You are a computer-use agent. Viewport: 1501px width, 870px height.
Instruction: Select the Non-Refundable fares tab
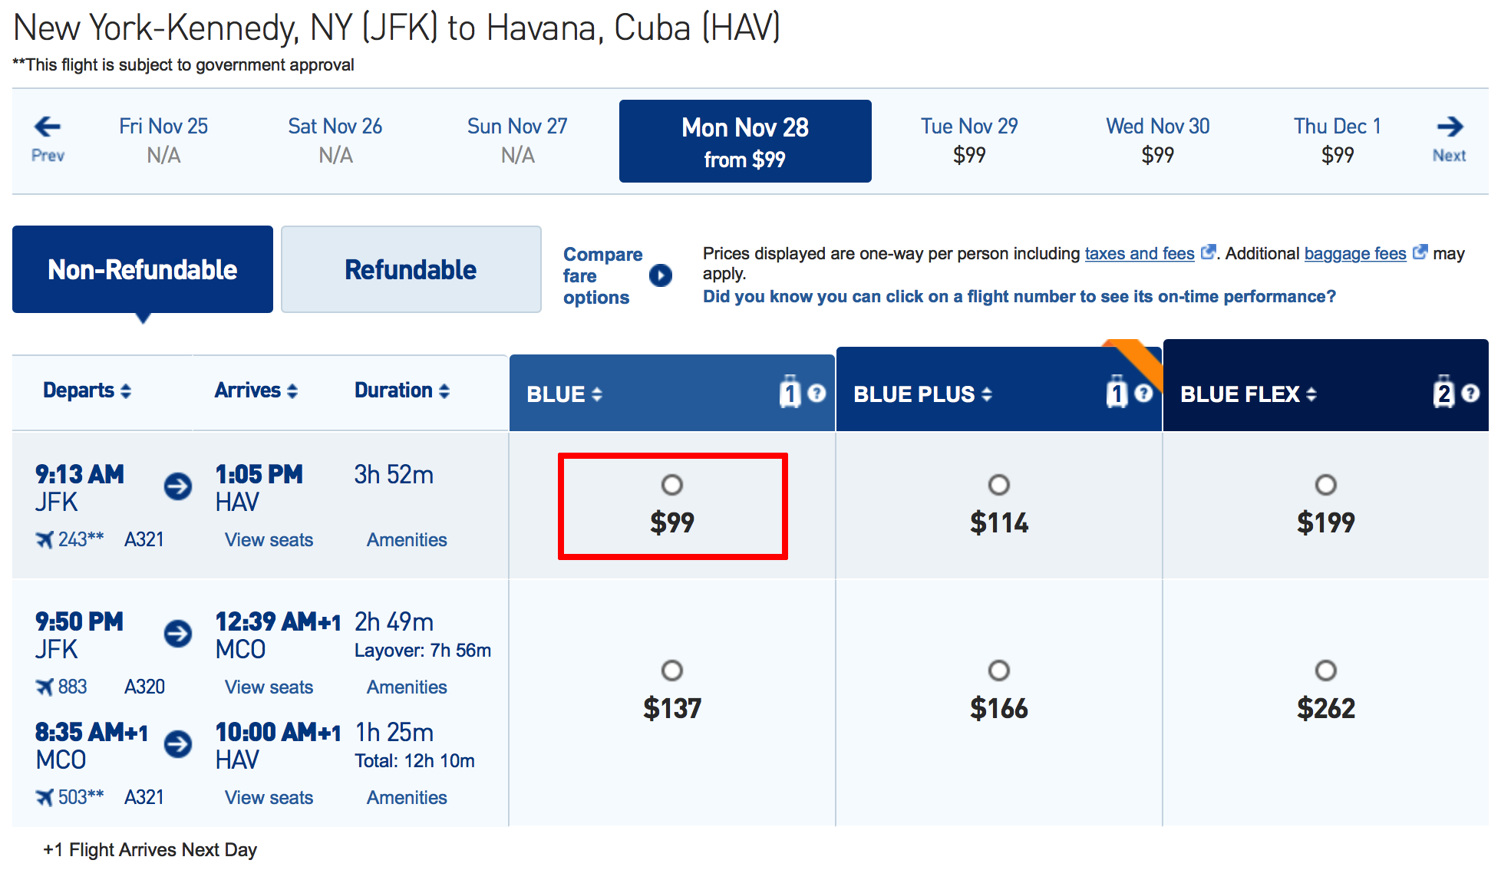click(x=142, y=269)
